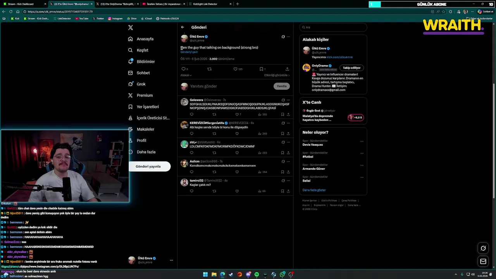Open İçerik Üreticisi Stüdyosu
496x279 pixels.
[149, 118]
